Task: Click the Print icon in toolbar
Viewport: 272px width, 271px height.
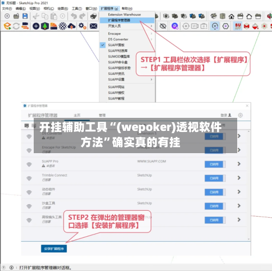Action: (94, 16)
